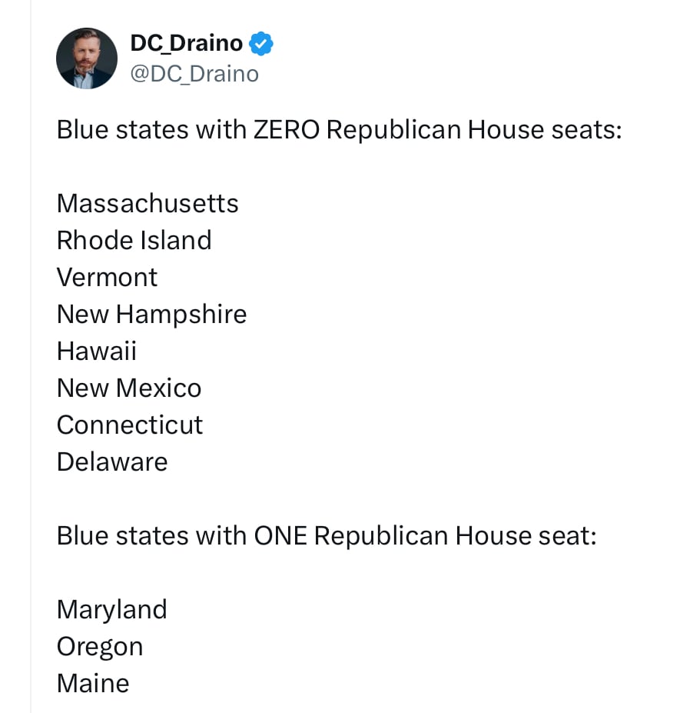The height and width of the screenshot is (713, 680).
Task: Select the Maine line
Action: click(x=93, y=684)
